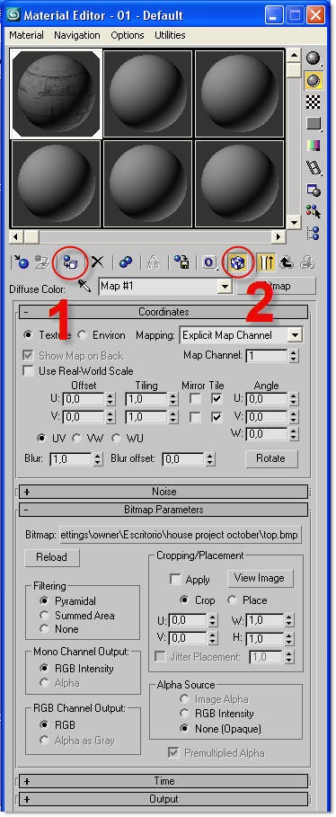Toggle Backlight icon in side toolbar
Viewport: 336px width, 817px height.
point(313,81)
